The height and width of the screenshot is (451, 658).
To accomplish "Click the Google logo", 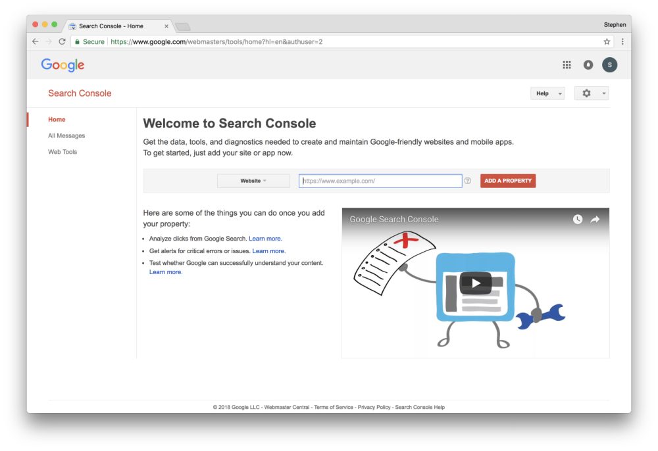I will [x=63, y=64].
